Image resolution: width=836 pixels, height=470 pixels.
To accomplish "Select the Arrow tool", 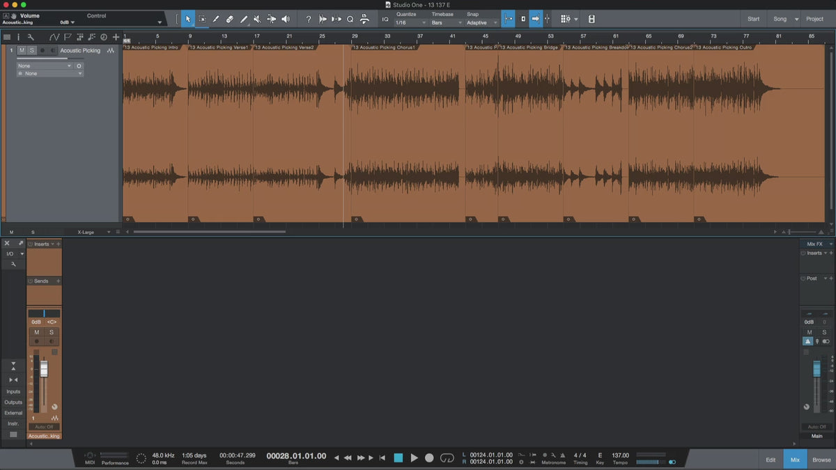I will [x=187, y=19].
